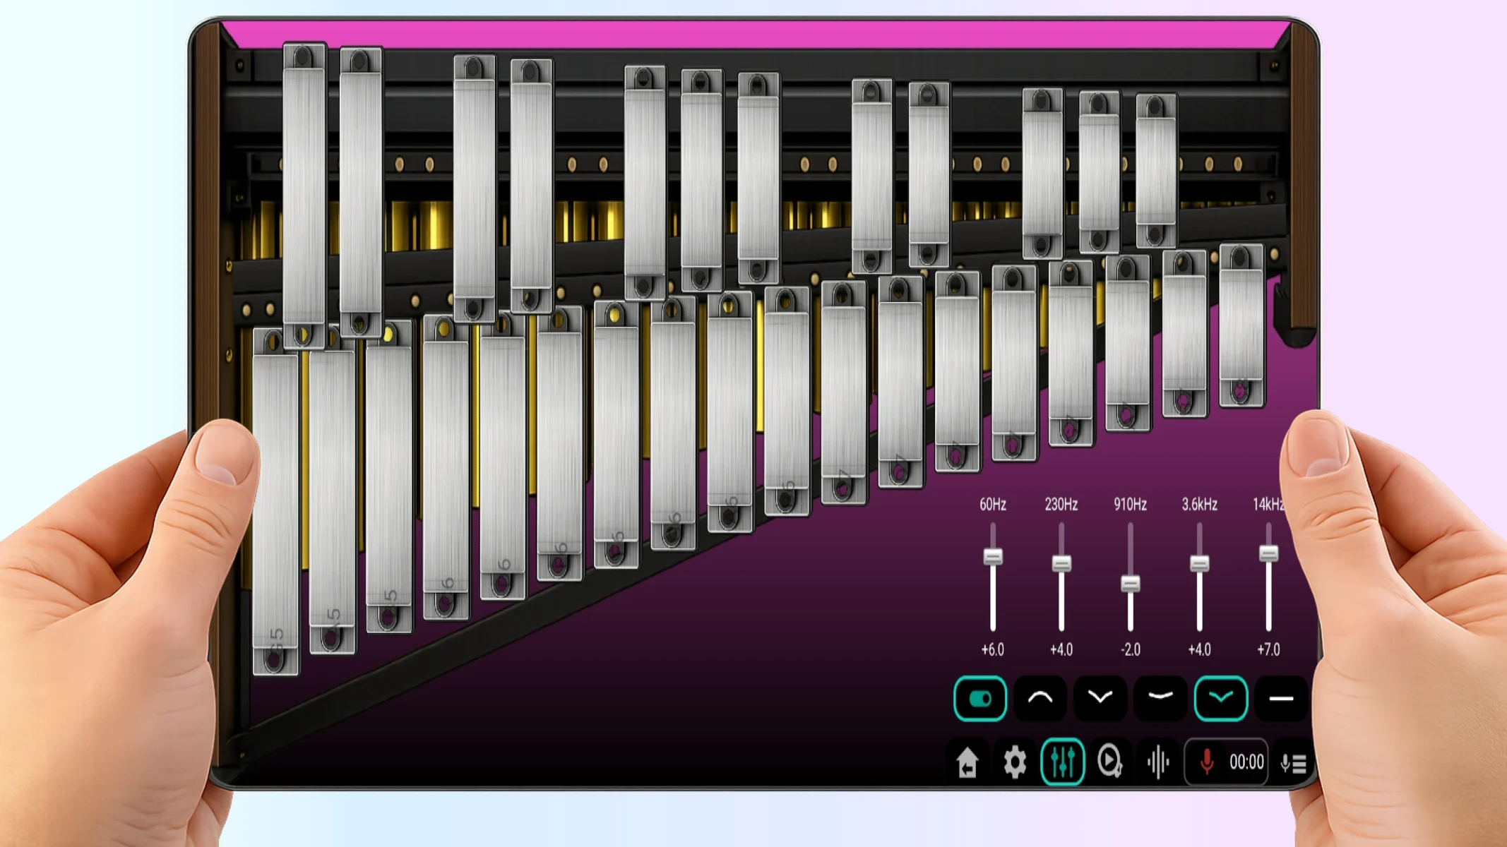Click the "60Hz" band label
The width and height of the screenshot is (1507, 847).
pos(993,504)
